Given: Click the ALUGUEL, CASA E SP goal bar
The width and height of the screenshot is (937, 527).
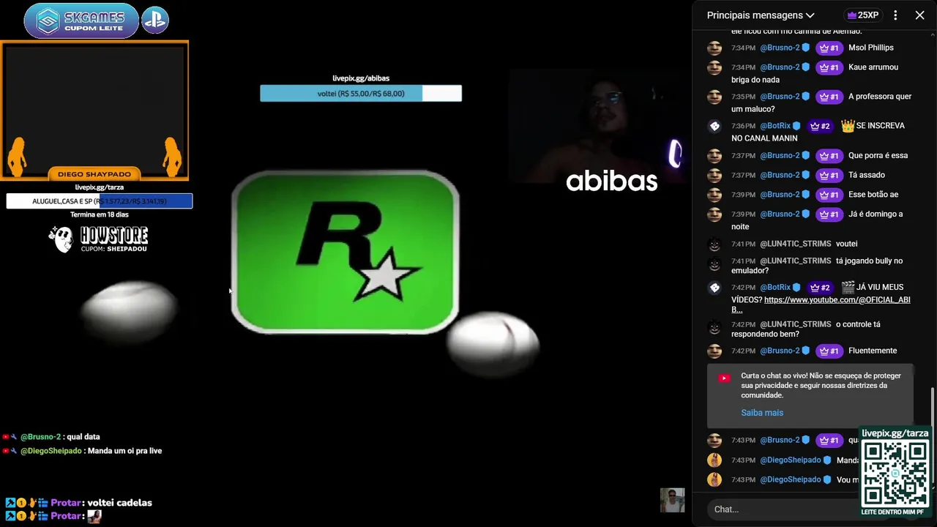Looking at the screenshot, I should 100,201.
